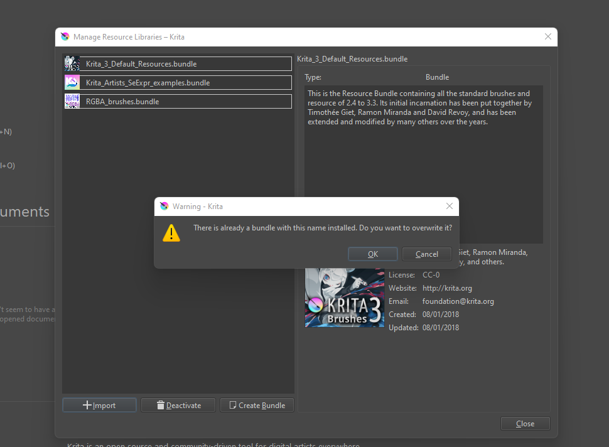Click the Krita logo in Warning title bar
The width and height of the screenshot is (609, 447).
(164, 206)
